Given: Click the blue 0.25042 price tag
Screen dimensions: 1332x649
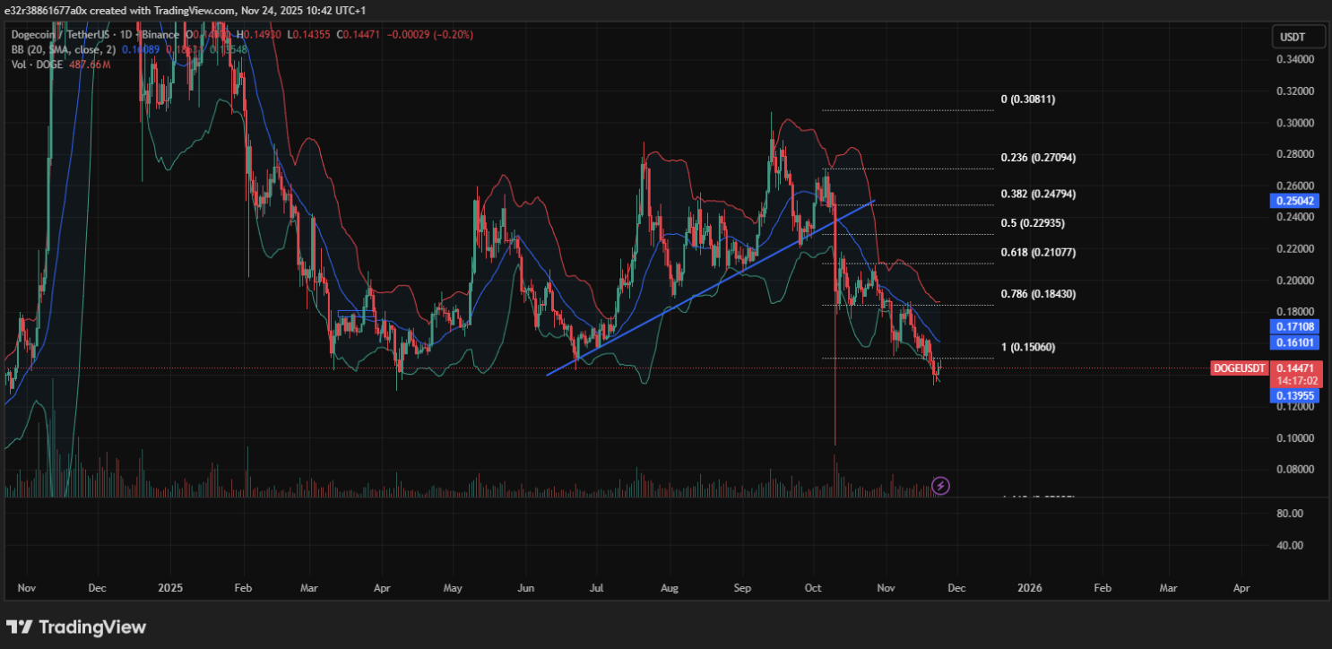Looking at the screenshot, I should pyautogui.click(x=1294, y=201).
